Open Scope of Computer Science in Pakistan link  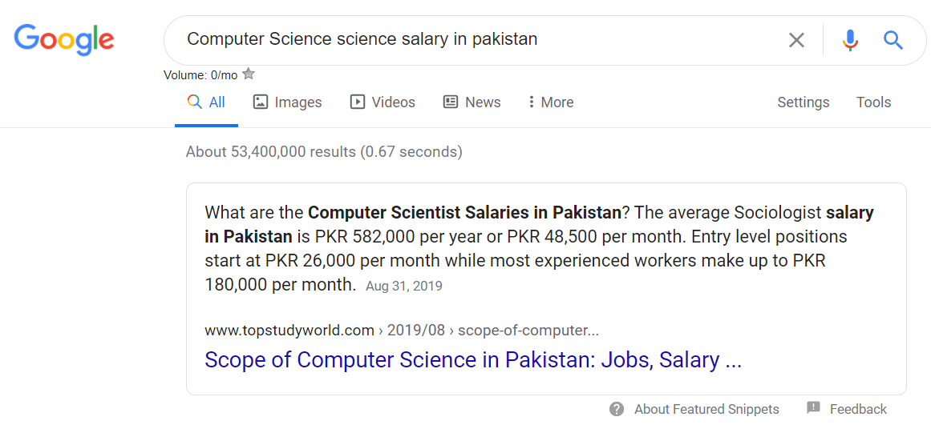pyautogui.click(x=472, y=360)
